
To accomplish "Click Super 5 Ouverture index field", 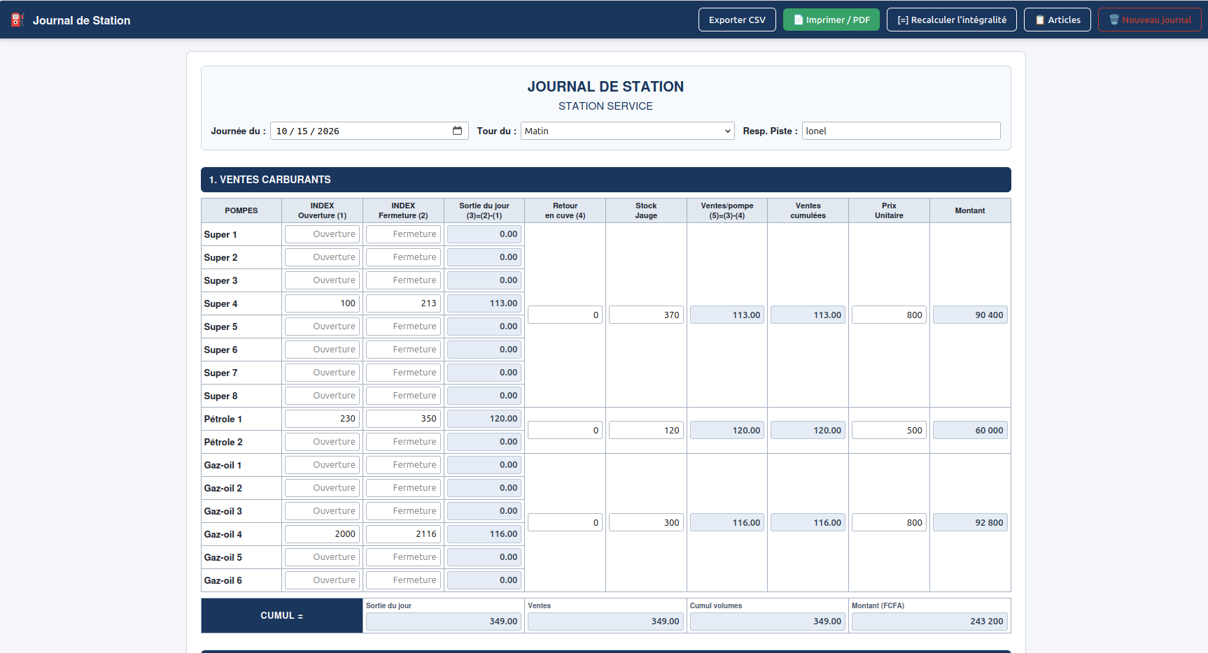I will pos(322,326).
